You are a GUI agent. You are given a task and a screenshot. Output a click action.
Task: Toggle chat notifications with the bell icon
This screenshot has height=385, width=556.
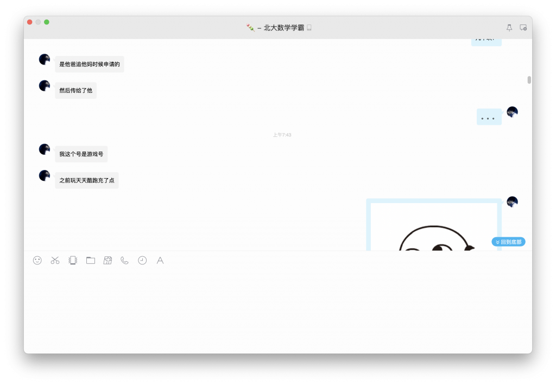(x=508, y=27)
